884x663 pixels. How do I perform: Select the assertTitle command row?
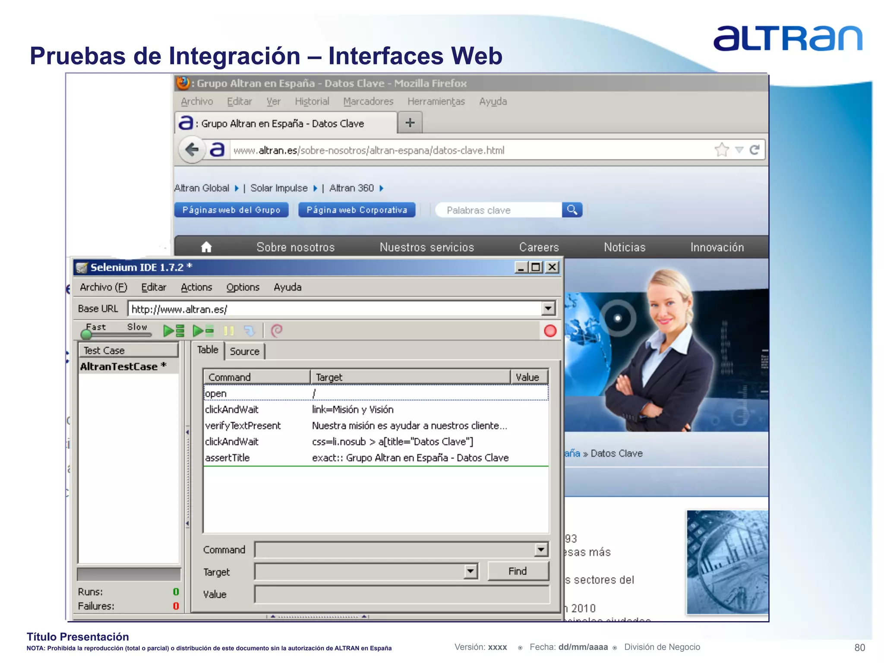click(376, 458)
